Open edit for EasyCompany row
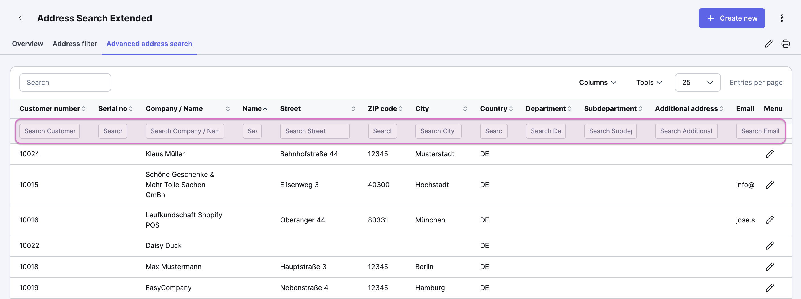 click(x=769, y=288)
